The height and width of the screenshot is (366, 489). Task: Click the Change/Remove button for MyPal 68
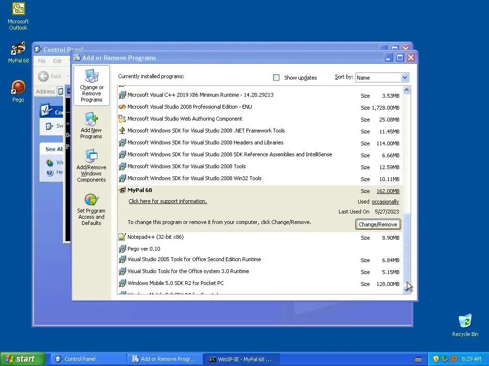tap(378, 224)
